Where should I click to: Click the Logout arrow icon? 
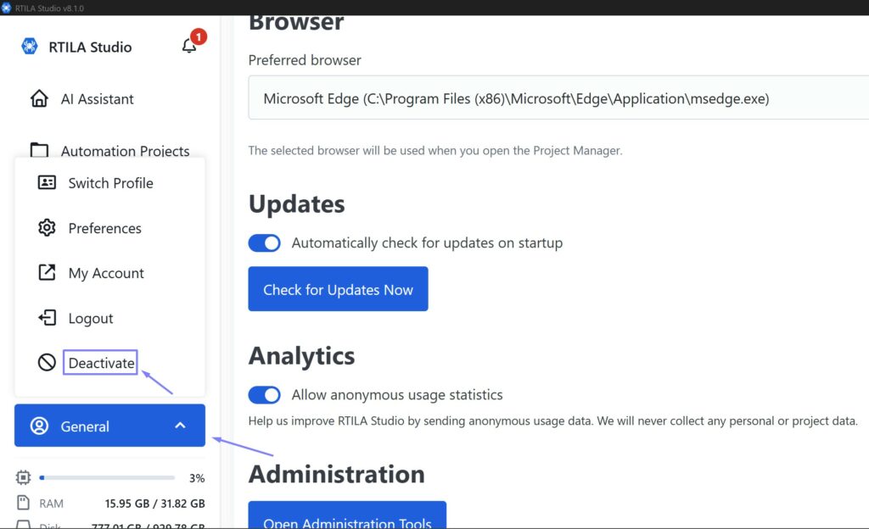coord(47,318)
